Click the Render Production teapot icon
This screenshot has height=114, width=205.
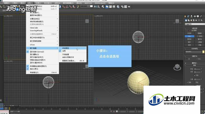(129, 7)
